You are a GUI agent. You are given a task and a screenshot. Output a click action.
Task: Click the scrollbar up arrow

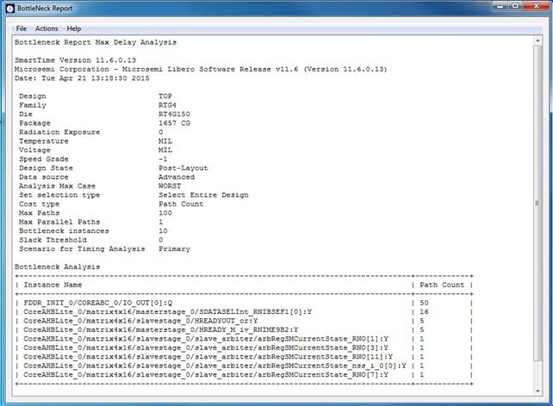coord(537,40)
